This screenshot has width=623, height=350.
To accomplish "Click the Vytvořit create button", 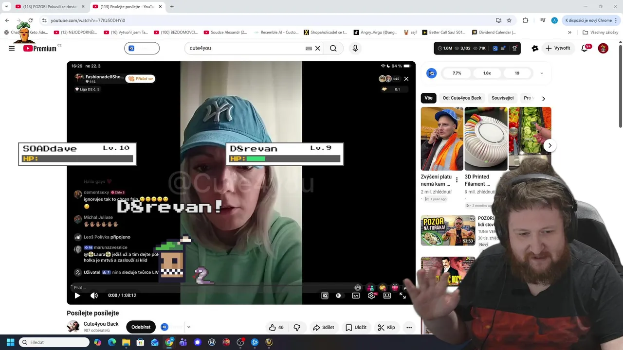I will tap(558, 48).
